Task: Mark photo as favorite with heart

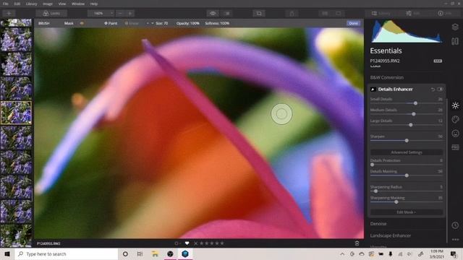Action: (x=187, y=243)
